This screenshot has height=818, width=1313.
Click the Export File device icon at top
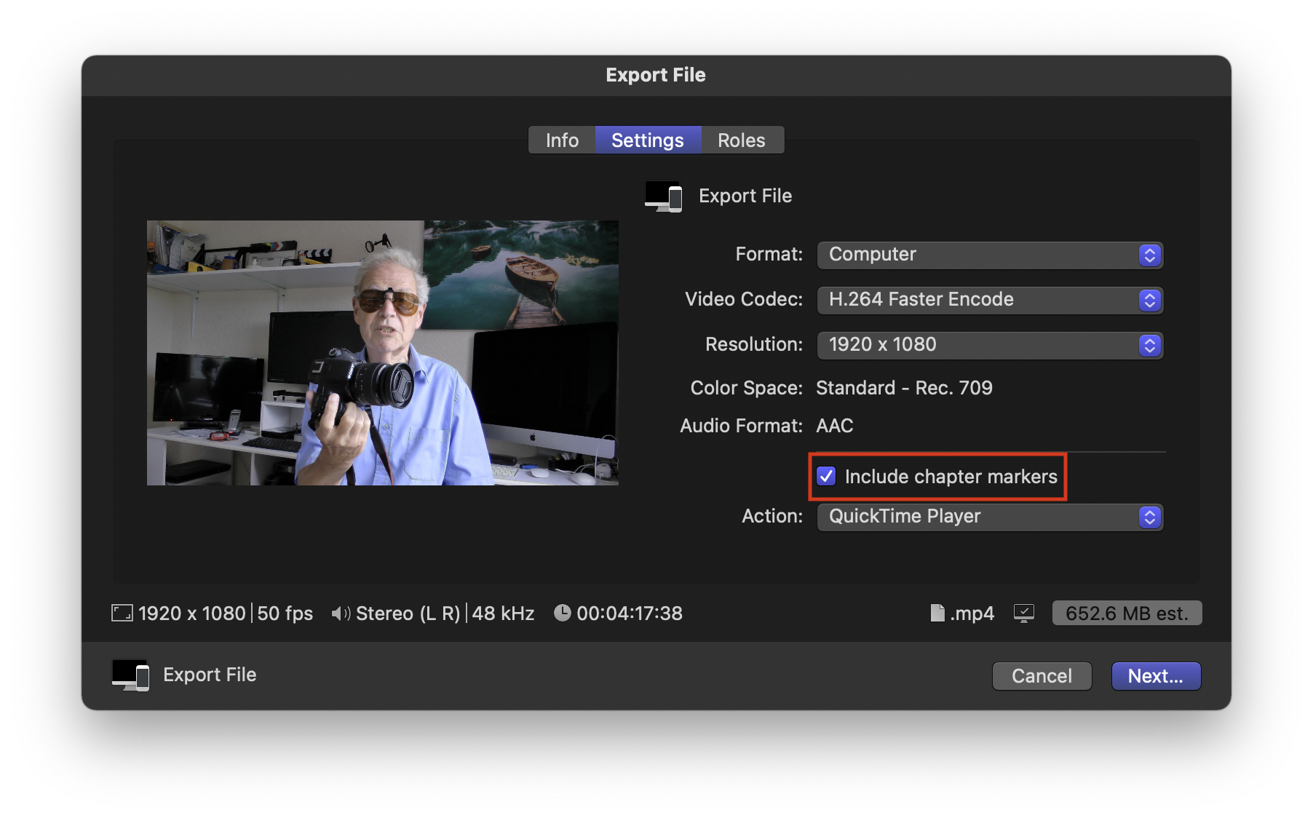[x=662, y=196]
